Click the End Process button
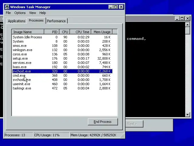 tap(103, 122)
